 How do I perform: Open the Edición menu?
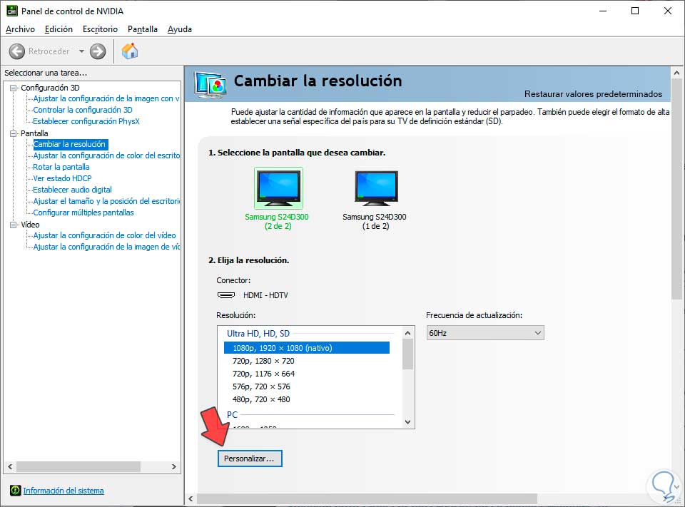tap(59, 29)
